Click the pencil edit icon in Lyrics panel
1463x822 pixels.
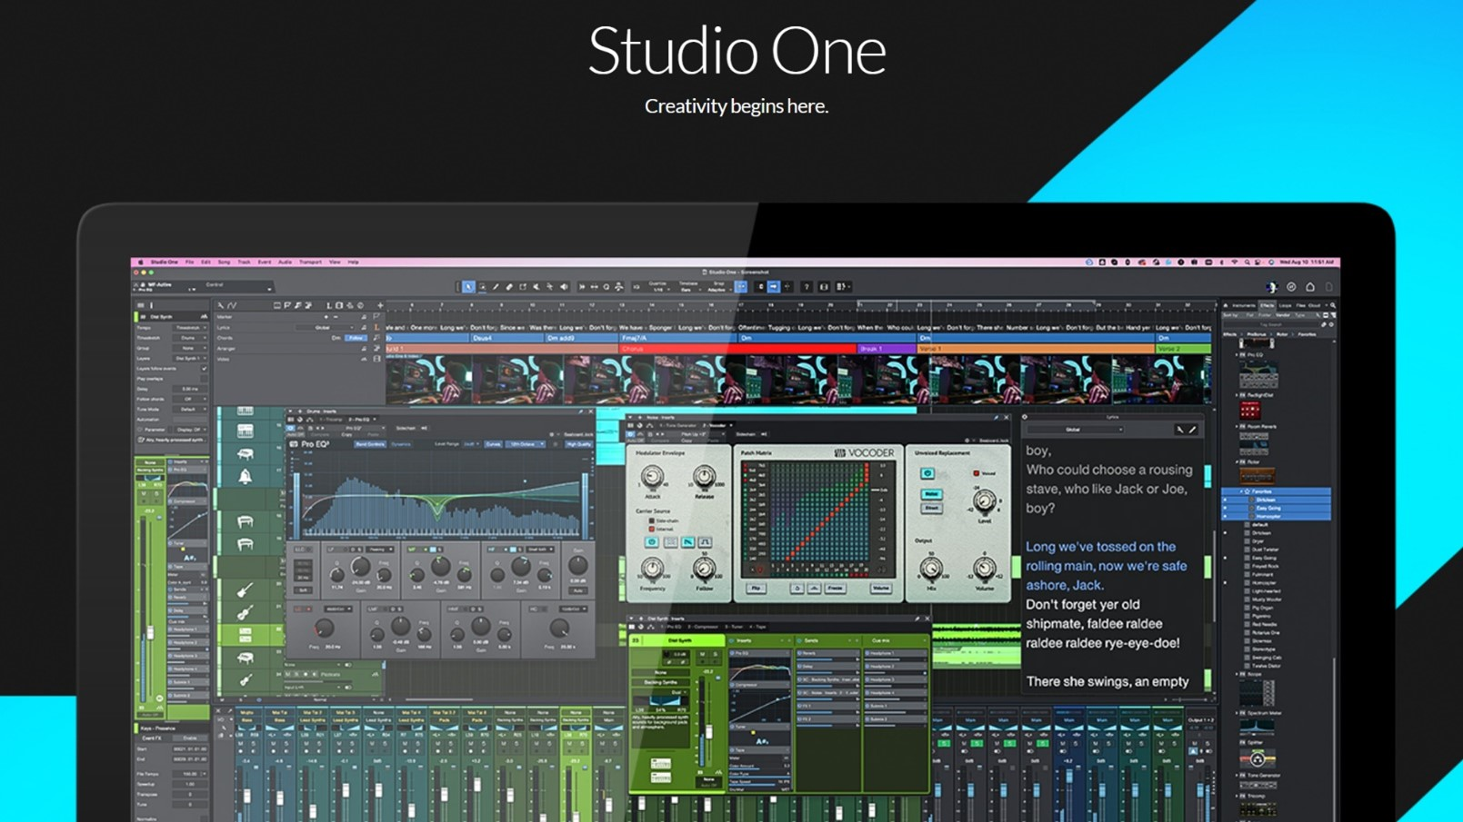1193,430
